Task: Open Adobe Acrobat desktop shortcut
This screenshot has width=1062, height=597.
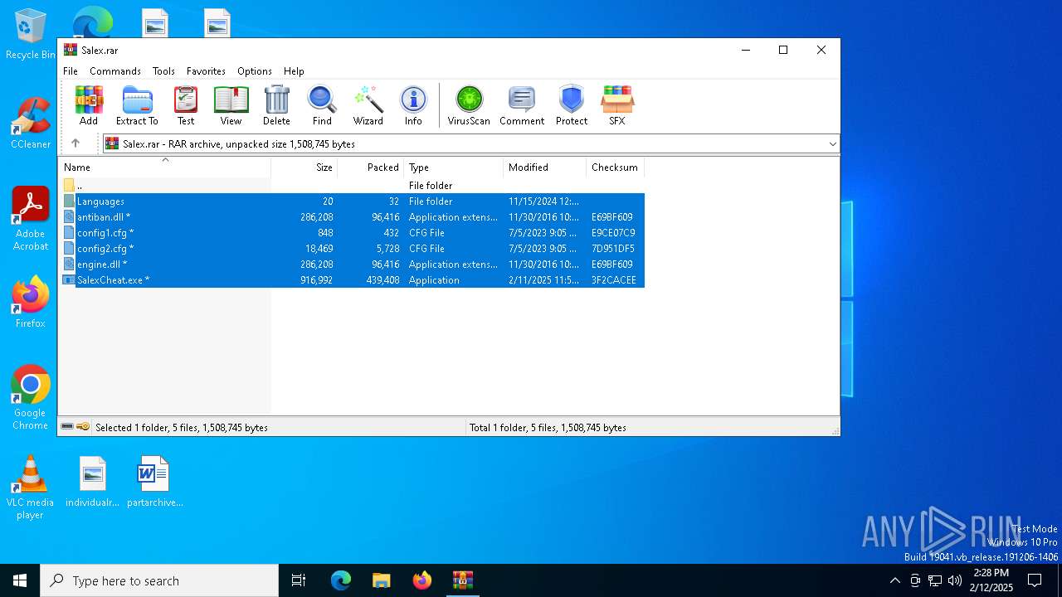Action: tap(31, 219)
